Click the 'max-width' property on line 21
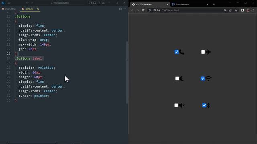 pos(27,44)
